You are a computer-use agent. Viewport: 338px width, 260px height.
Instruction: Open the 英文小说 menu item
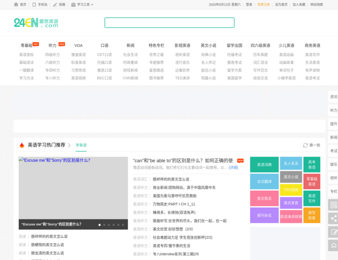point(209,45)
